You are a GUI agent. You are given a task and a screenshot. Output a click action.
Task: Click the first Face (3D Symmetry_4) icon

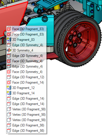coord(9,61)
